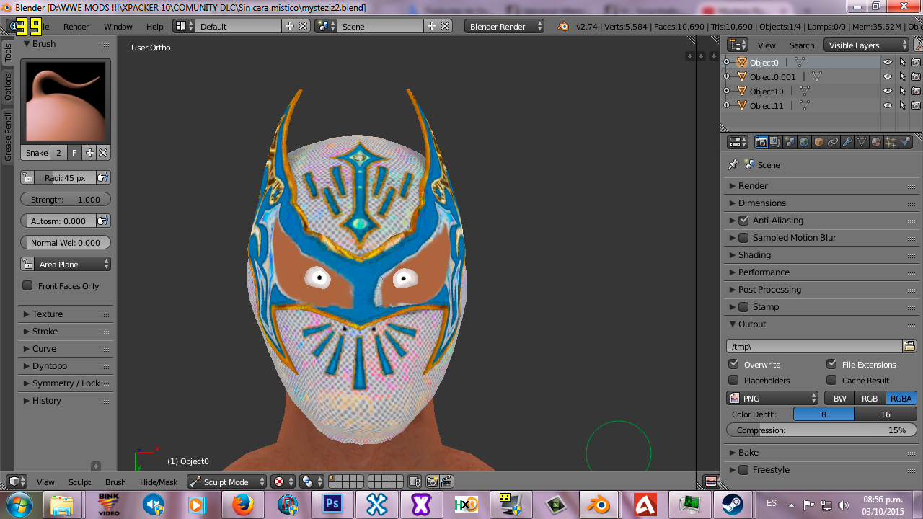The height and width of the screenshot is (519, 923).
Task: Open the Help menu
Action: pyautogui.click(x=155, y=26)
